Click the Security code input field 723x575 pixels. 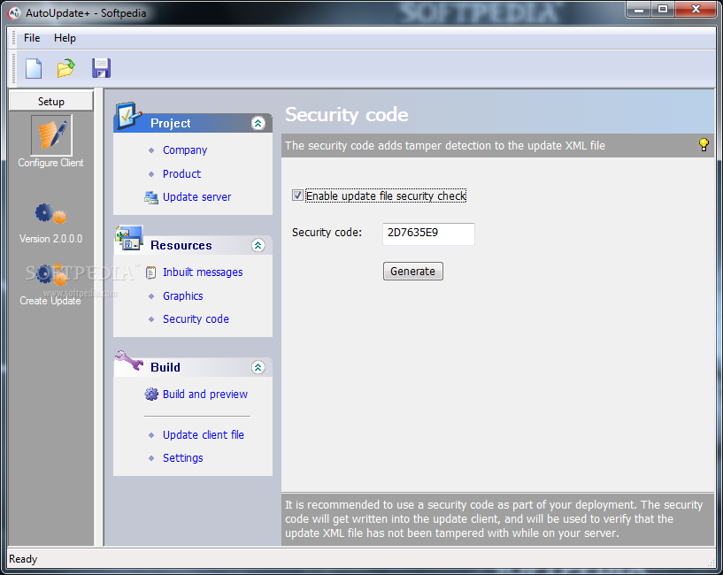tap(428, 234)
